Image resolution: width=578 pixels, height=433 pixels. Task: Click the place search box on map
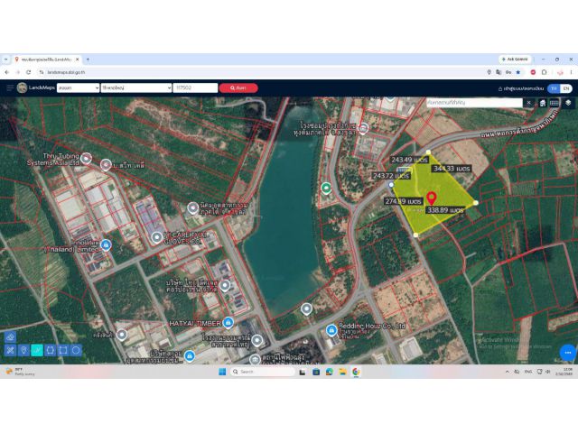[474, 103]
